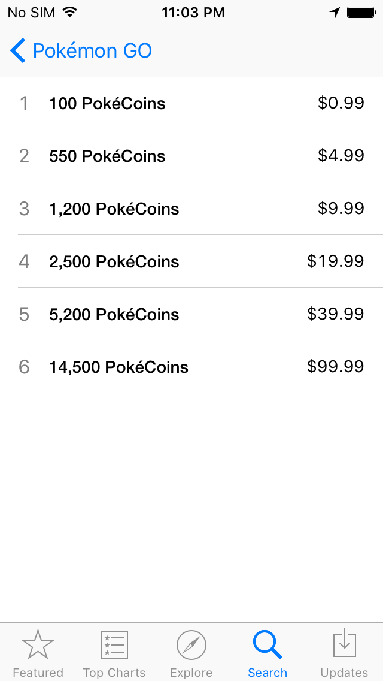Switch to the Top Charts tab label
383x681 pixels.
[x=114, y=673]
